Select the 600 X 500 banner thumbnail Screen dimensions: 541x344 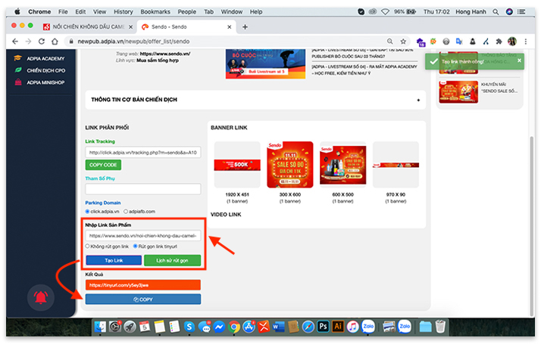[343, 165]
